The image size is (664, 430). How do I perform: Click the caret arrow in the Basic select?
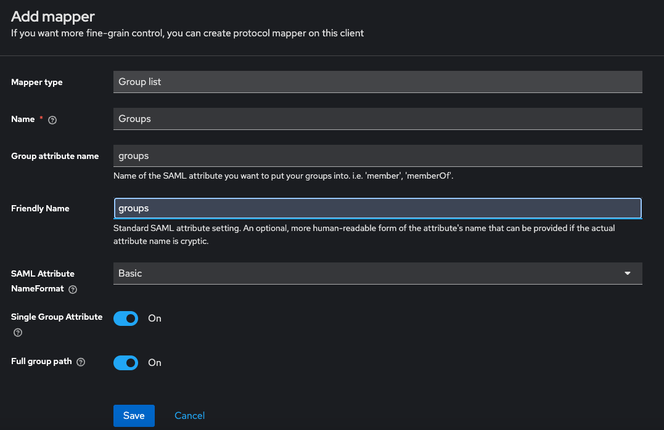pyautogui.click(x=628, y=274)
